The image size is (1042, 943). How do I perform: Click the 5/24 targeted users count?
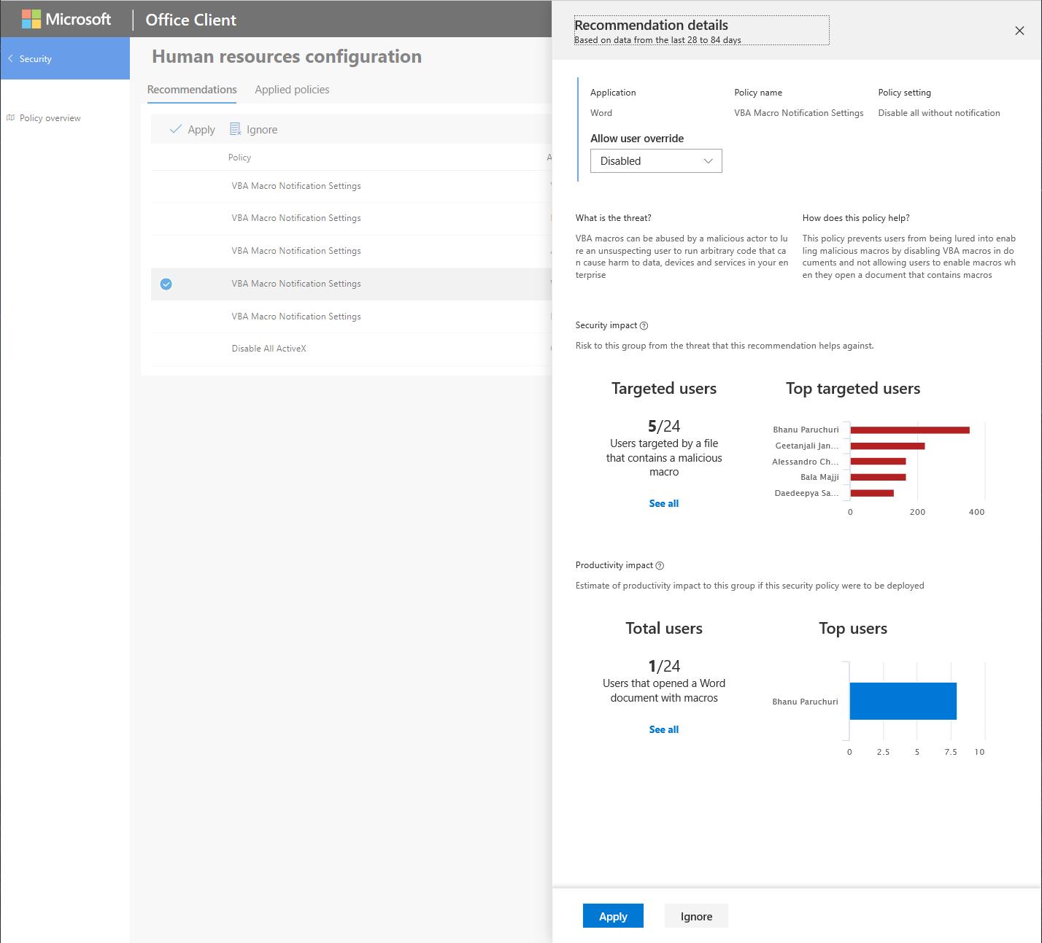pyautogui.click(x=664, y=426)
